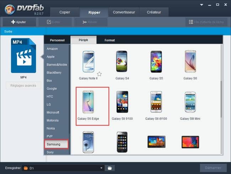Switch to the Copier tab

click(65, 12)
